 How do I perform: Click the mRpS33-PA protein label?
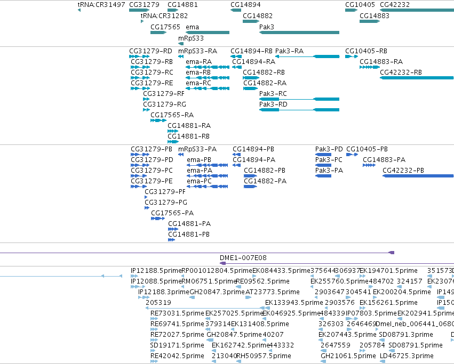pos(197,149)
